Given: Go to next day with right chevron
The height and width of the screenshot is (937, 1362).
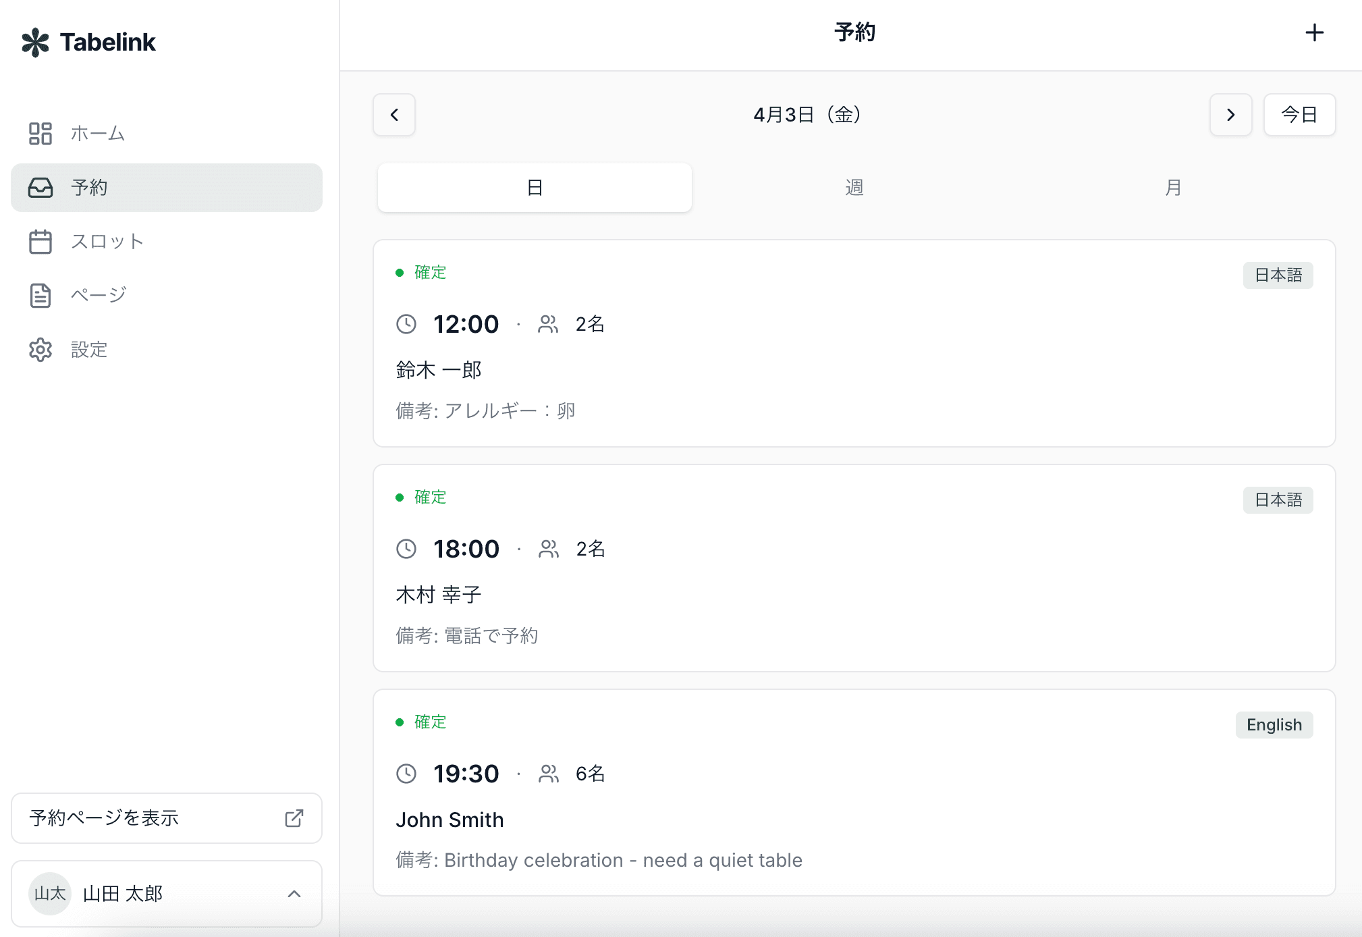Looking at the screenshot, I should point(1230,115).
